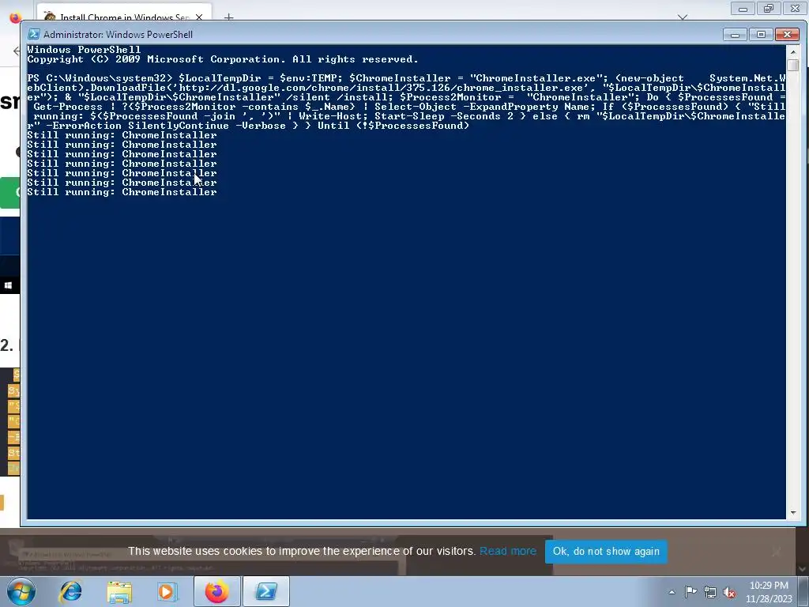Open Windows Media Player from the taskbar
Image resolution: width=809 pixels, height=607 pixels.
167,591
